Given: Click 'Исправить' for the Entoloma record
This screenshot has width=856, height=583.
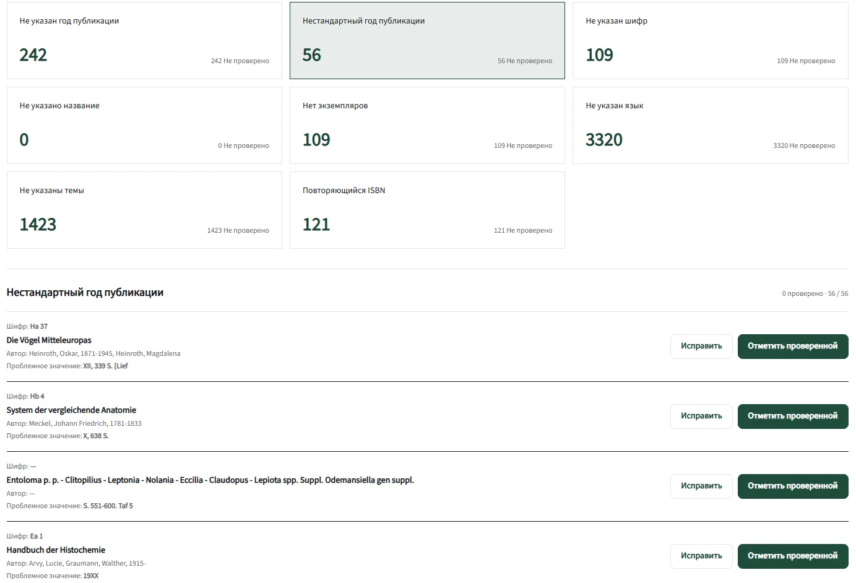Looking at the screenshot, I should coord(701,486).
